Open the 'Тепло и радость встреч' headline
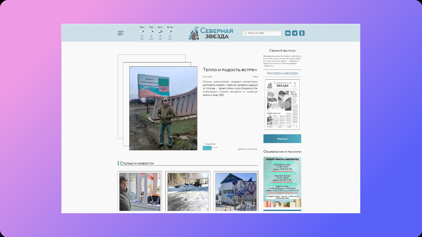This screenshot has height=237, width=422. pyautogui.click(x=229, y=70)
